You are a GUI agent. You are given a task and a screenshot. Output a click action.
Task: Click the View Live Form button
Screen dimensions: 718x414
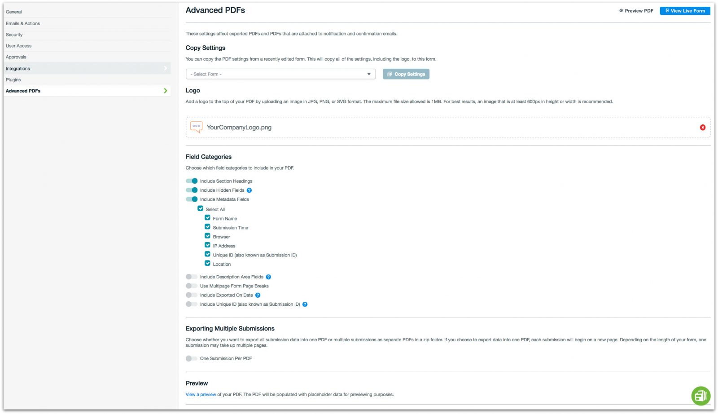pos(685,11)
